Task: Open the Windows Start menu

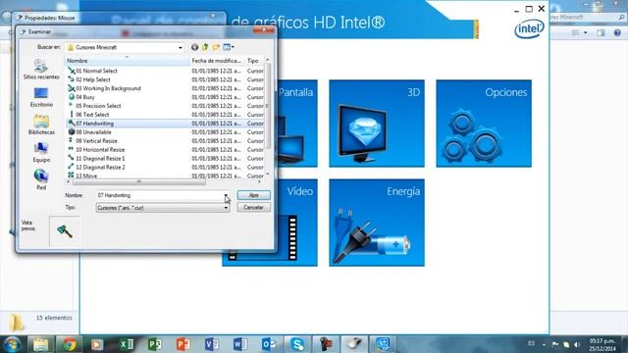Action: click(12, 344)
